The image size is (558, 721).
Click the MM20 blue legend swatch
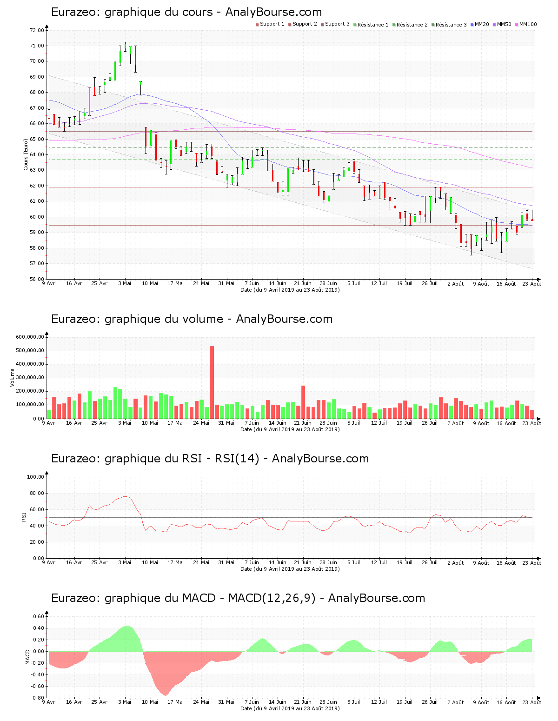point(472,24)
